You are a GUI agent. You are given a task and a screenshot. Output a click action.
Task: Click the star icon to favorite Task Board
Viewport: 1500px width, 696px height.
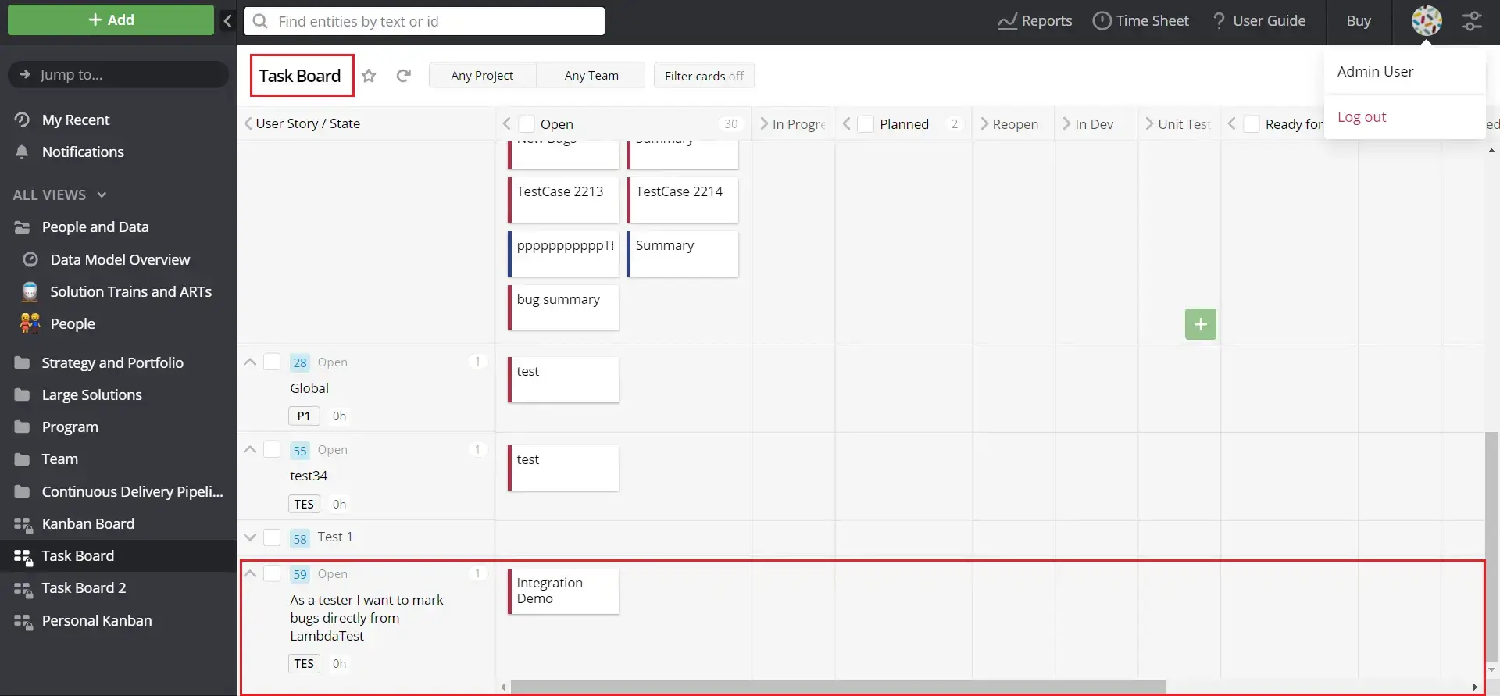(369, 76)
